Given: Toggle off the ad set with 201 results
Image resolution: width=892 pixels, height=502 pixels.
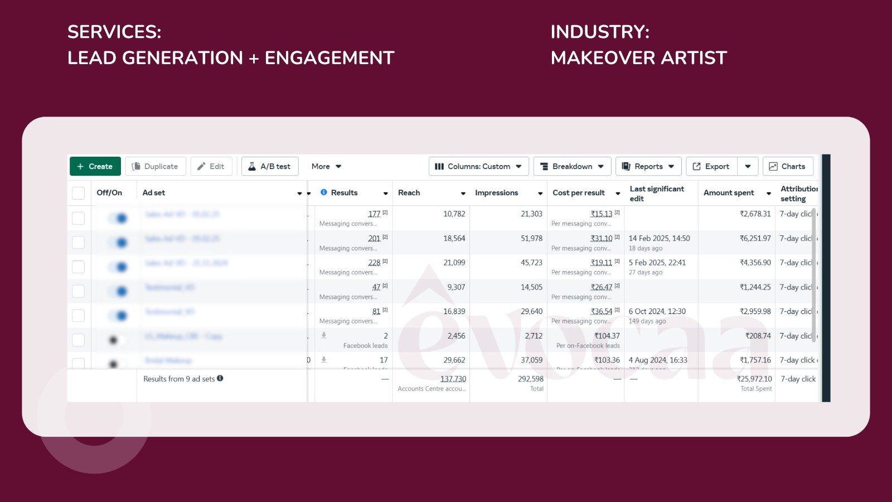Looking at the screenshot, I should pos(118,243).
